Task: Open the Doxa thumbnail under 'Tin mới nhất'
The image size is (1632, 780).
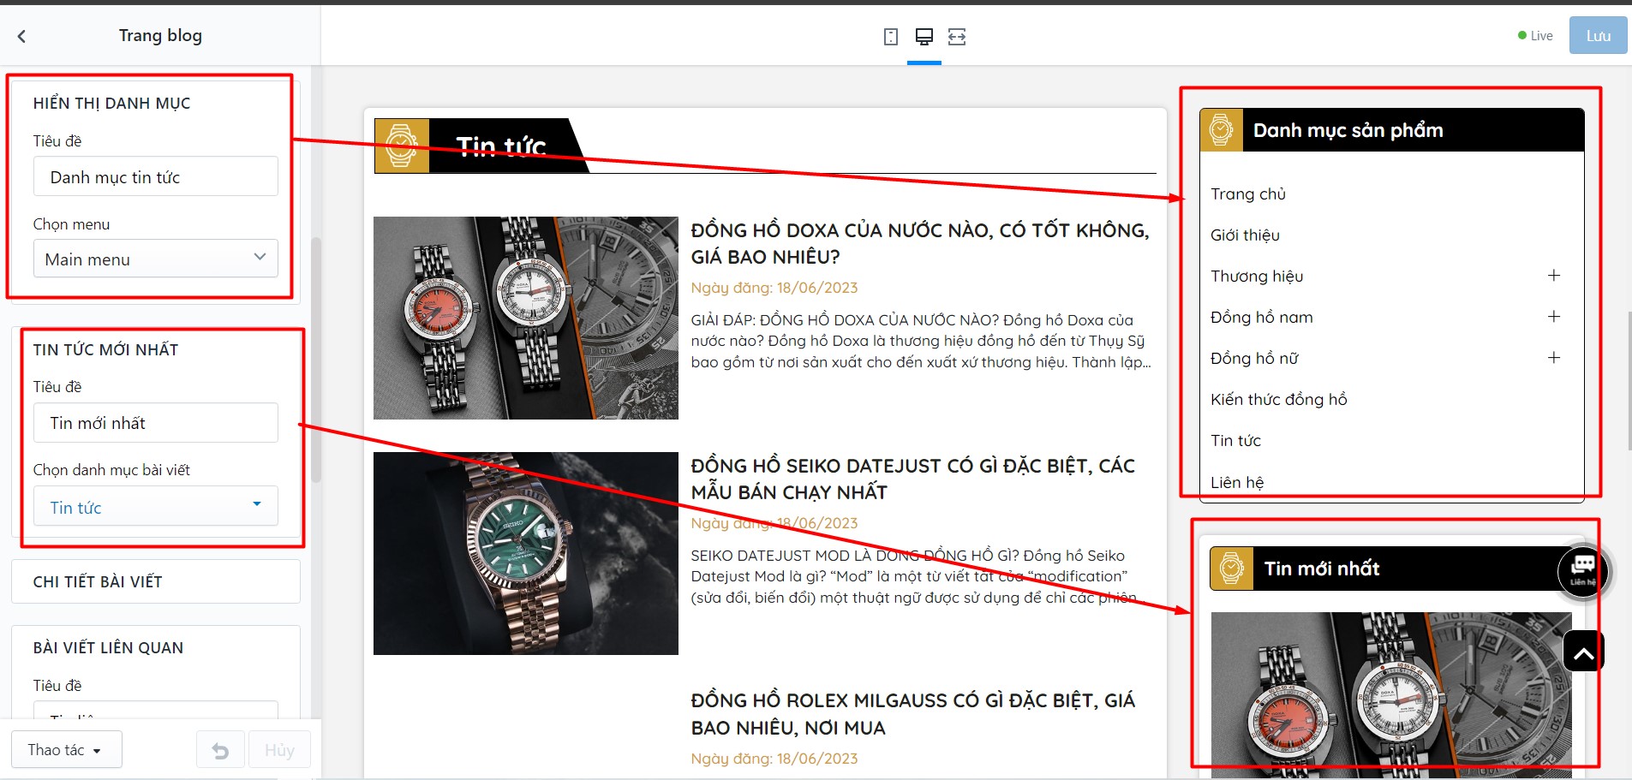Action: 1391,694
